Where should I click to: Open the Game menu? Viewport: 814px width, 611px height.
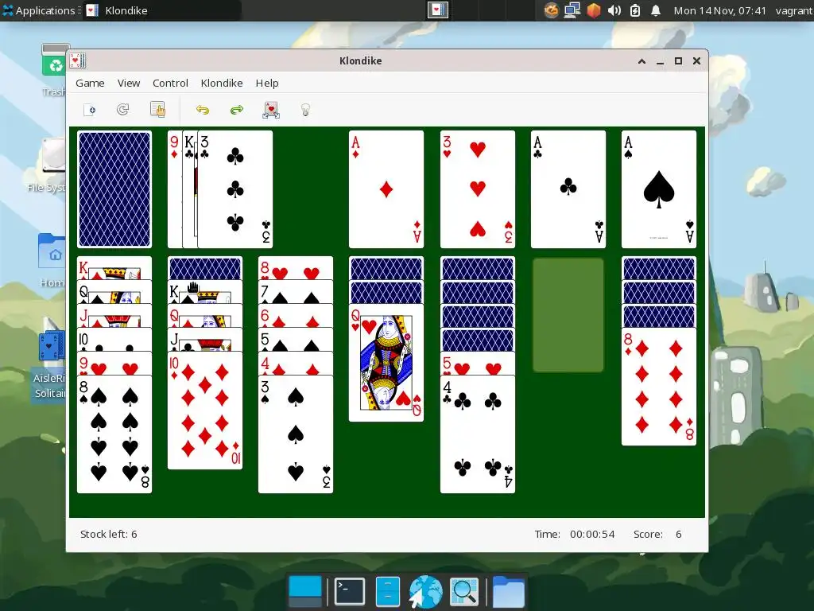click(x=90, y=83)
